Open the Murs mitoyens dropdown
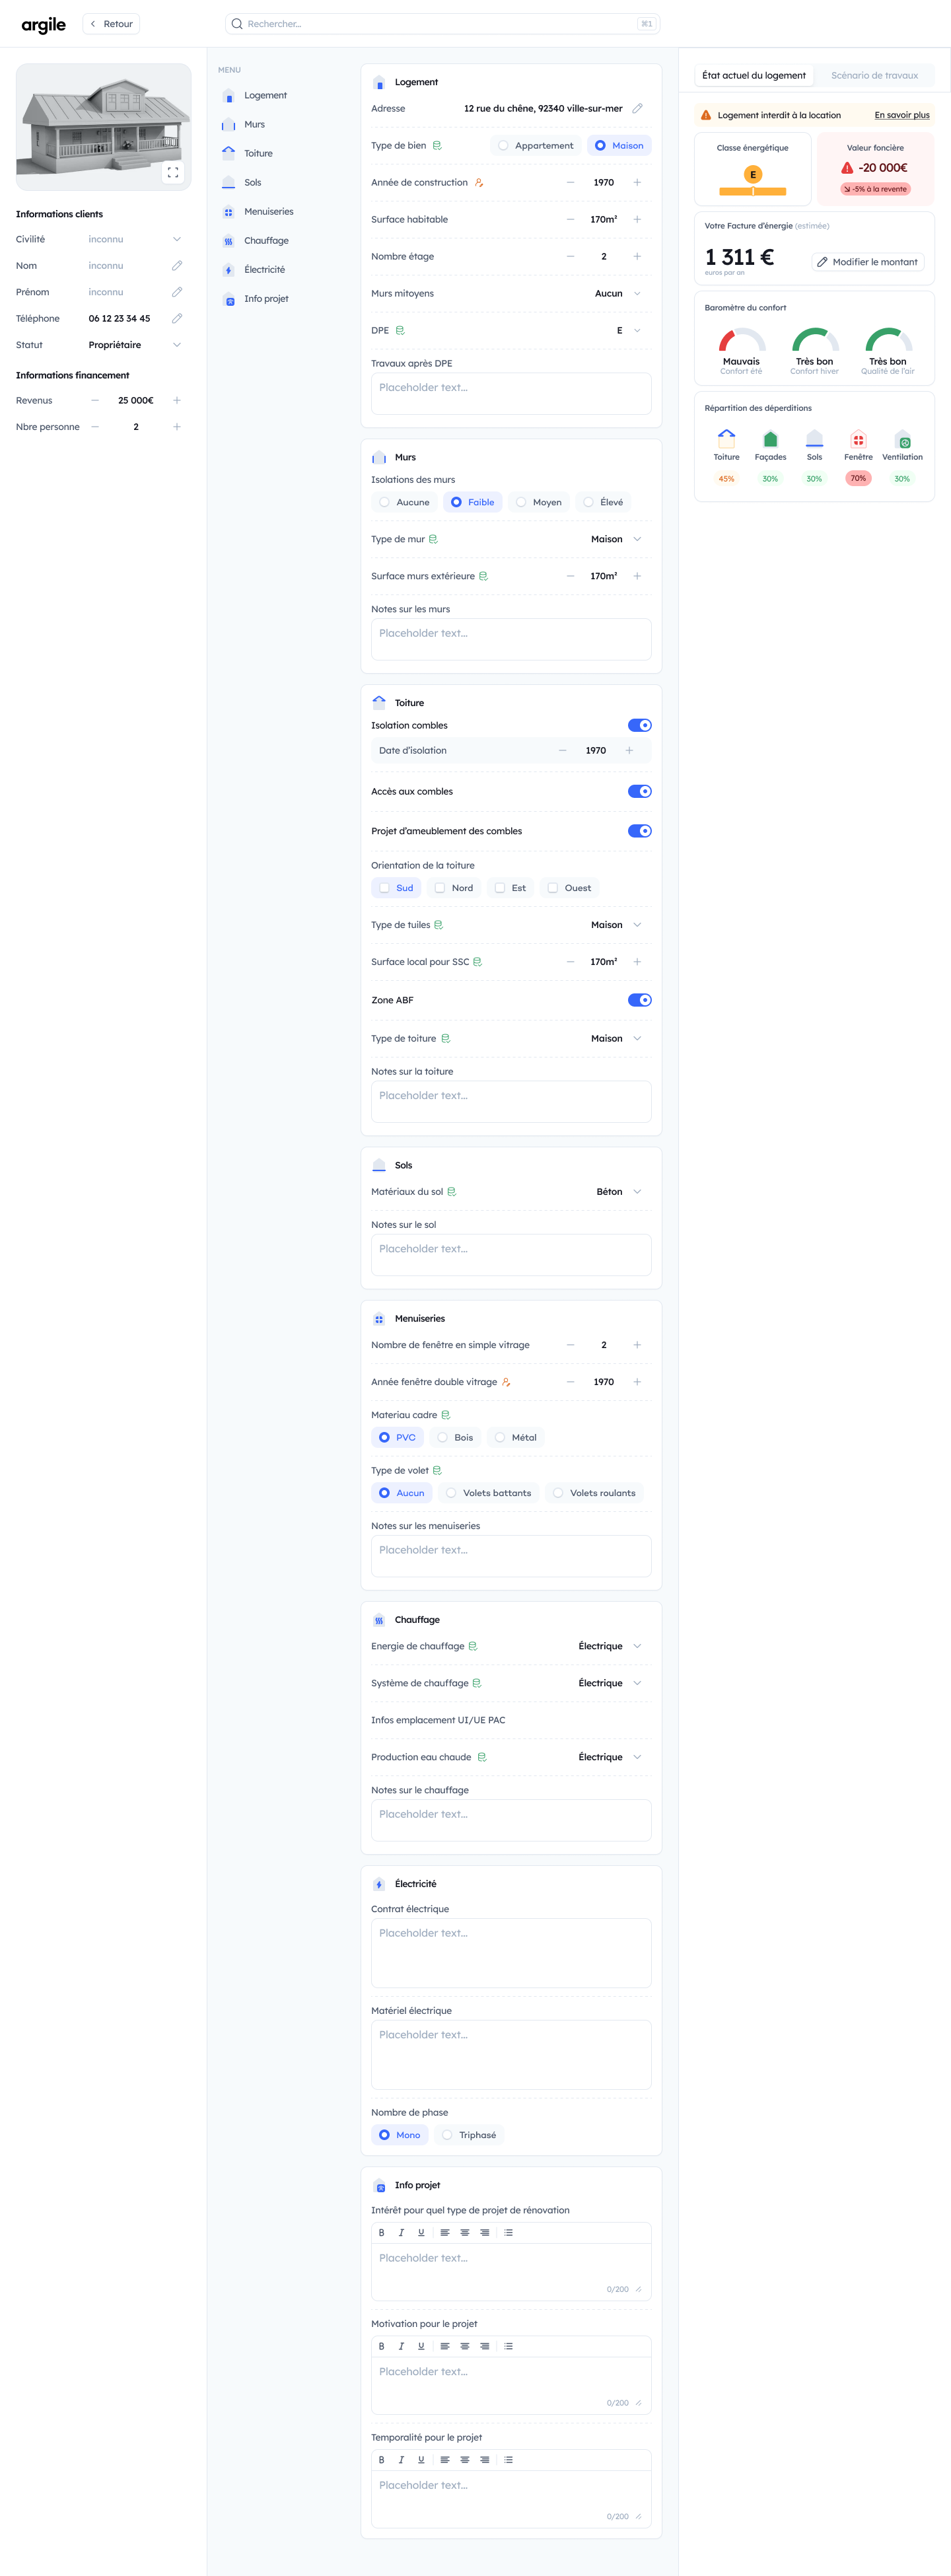 (637, 294)
